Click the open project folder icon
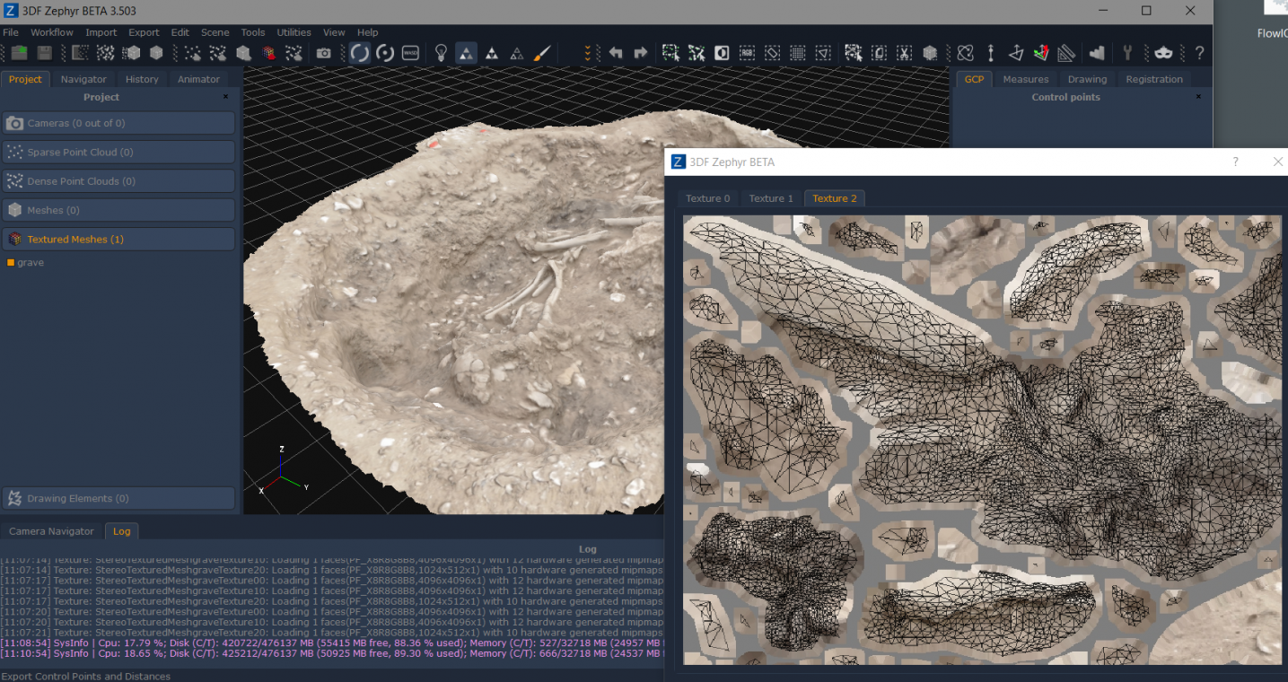 [x=19, y=53]
